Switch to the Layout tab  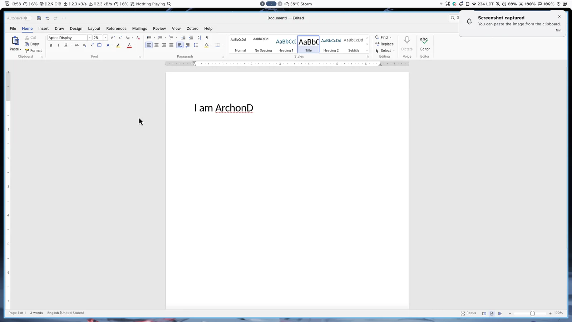point(94,29)
